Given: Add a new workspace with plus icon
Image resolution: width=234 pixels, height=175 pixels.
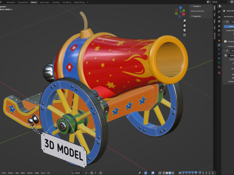Looking at the screenshot, I should click(88, 2).
